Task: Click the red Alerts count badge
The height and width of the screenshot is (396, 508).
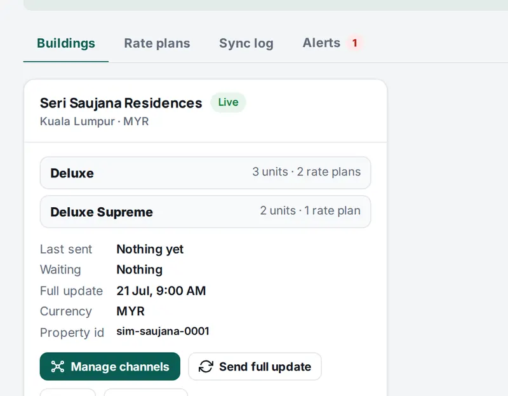Action: 355,43
